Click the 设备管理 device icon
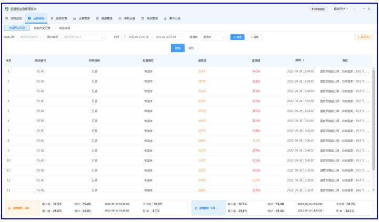 tap(74, 18)
